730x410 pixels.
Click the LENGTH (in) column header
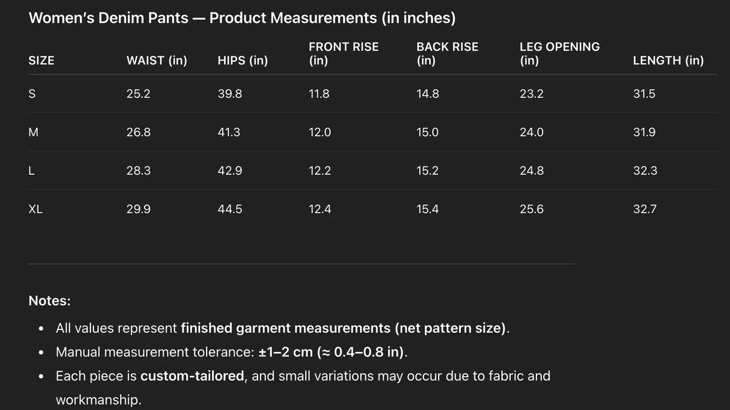[668, 61]
